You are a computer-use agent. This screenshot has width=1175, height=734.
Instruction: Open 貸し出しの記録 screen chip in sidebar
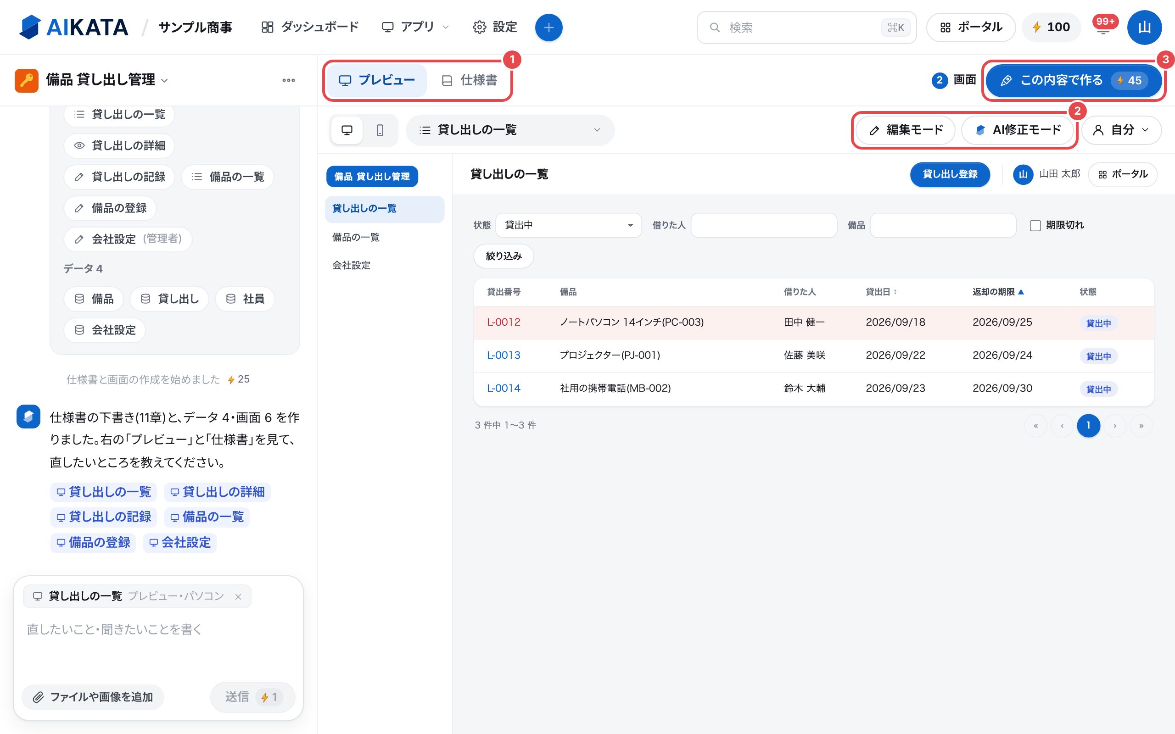pyautogui.click(x=119, y=177)
